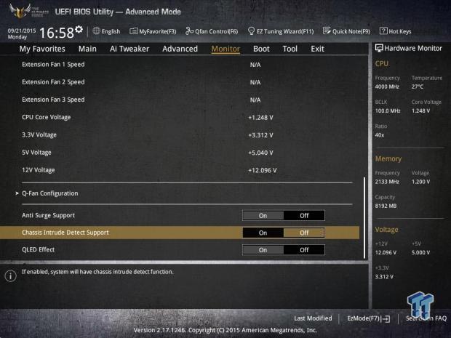Click the 1.200 V memory voltage

tap(420, 182)
